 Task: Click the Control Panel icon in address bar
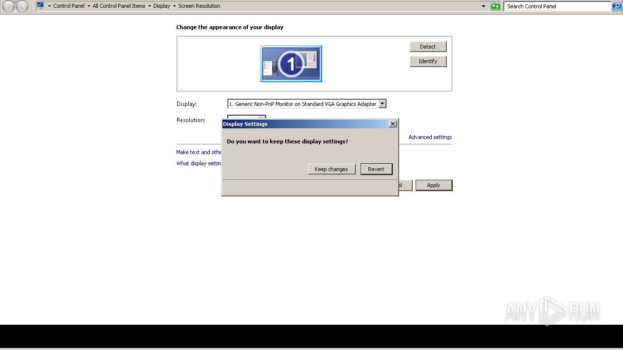(40, 6)
